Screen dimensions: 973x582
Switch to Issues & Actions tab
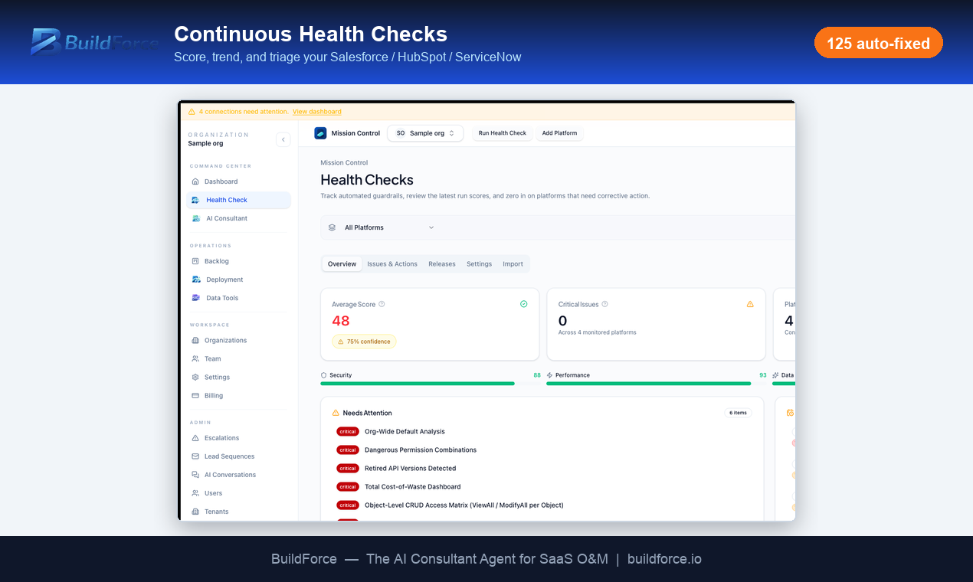pos(392,264)
